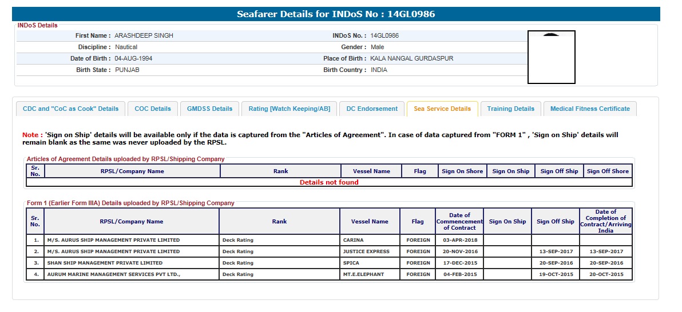Click the seafarer photo thumbnail
The height and width of the screenshot is (312, 682).
tap(551, 57)
